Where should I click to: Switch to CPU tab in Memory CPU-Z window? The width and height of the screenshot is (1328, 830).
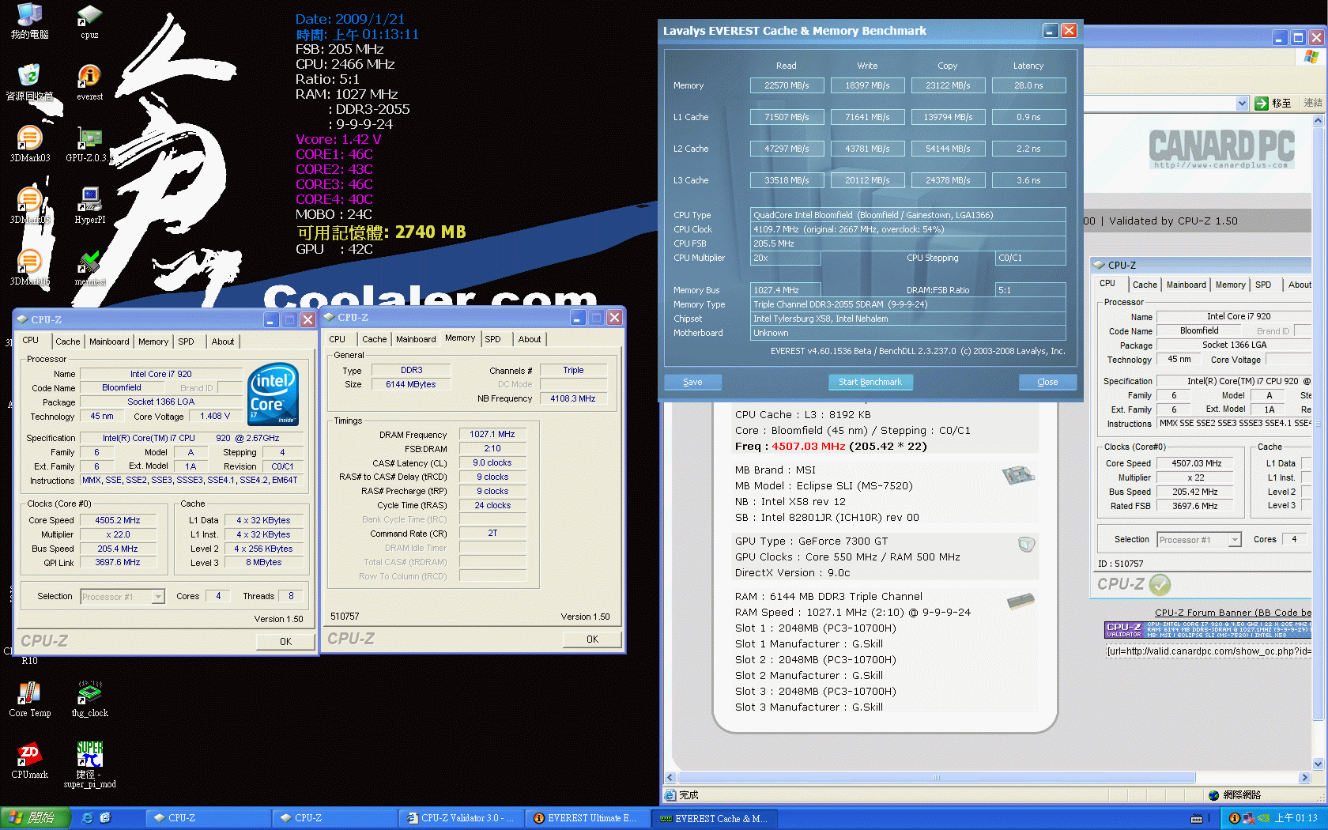click(x=337, y=339)
